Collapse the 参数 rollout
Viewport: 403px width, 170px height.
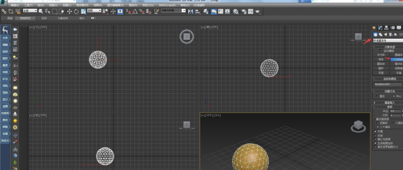point(388,107)
